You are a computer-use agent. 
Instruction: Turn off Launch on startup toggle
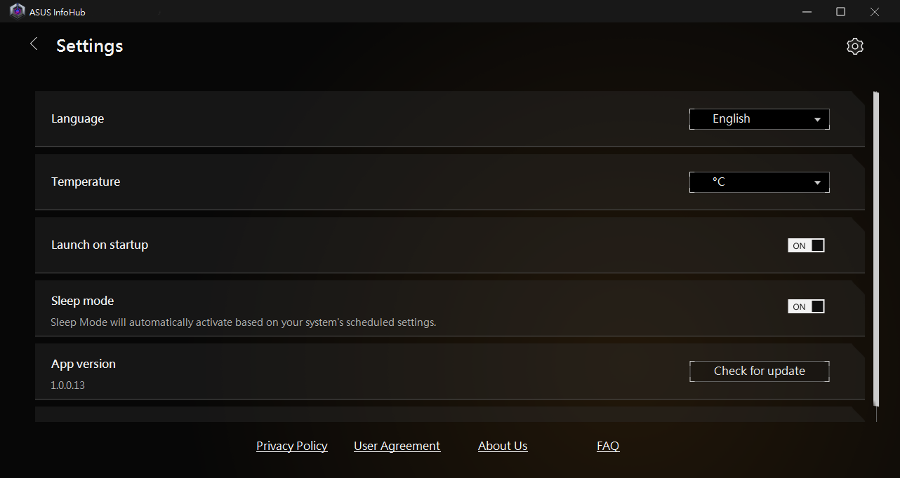[806, 245]
